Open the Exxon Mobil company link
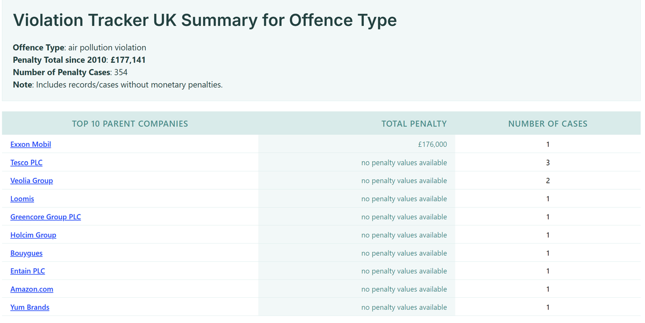This screenshot has width=645, height=323. (x=31, y=145)
